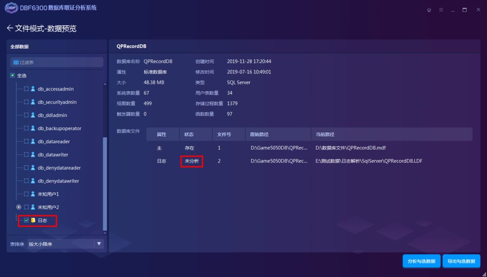Click the 存在 status cell
This screenshot has width=487, height=277.
tap(189, 148)
